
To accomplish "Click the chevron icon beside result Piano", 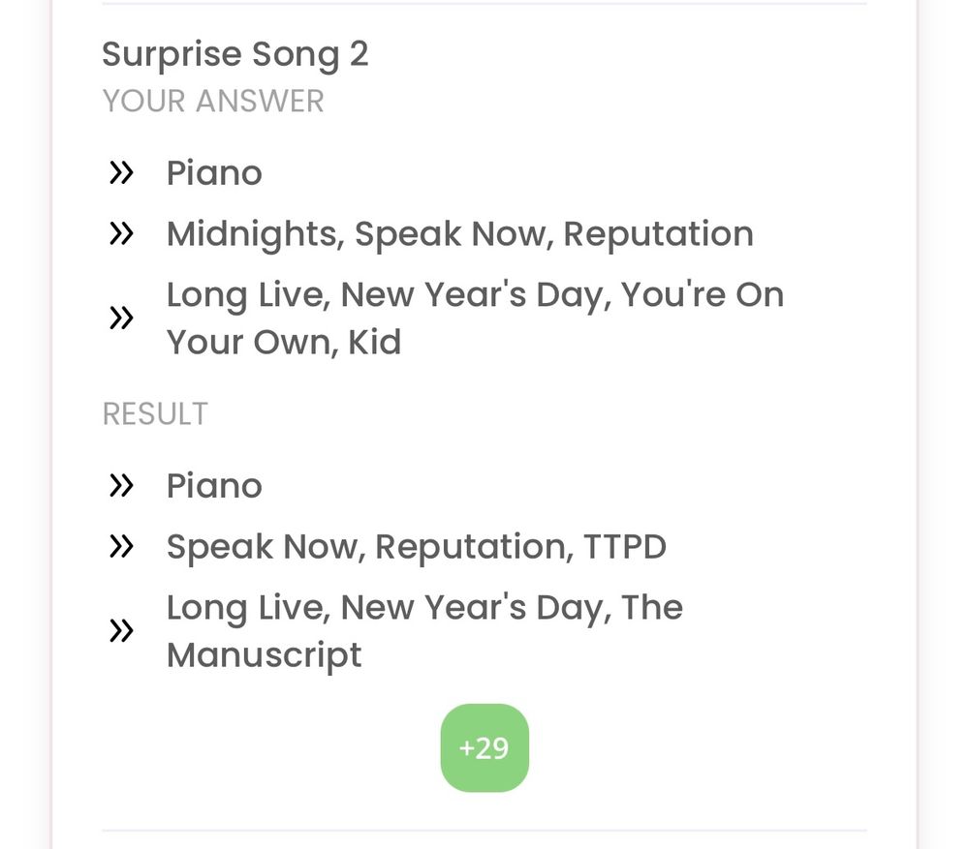I will pyautogui.click(x=121, y=485).
